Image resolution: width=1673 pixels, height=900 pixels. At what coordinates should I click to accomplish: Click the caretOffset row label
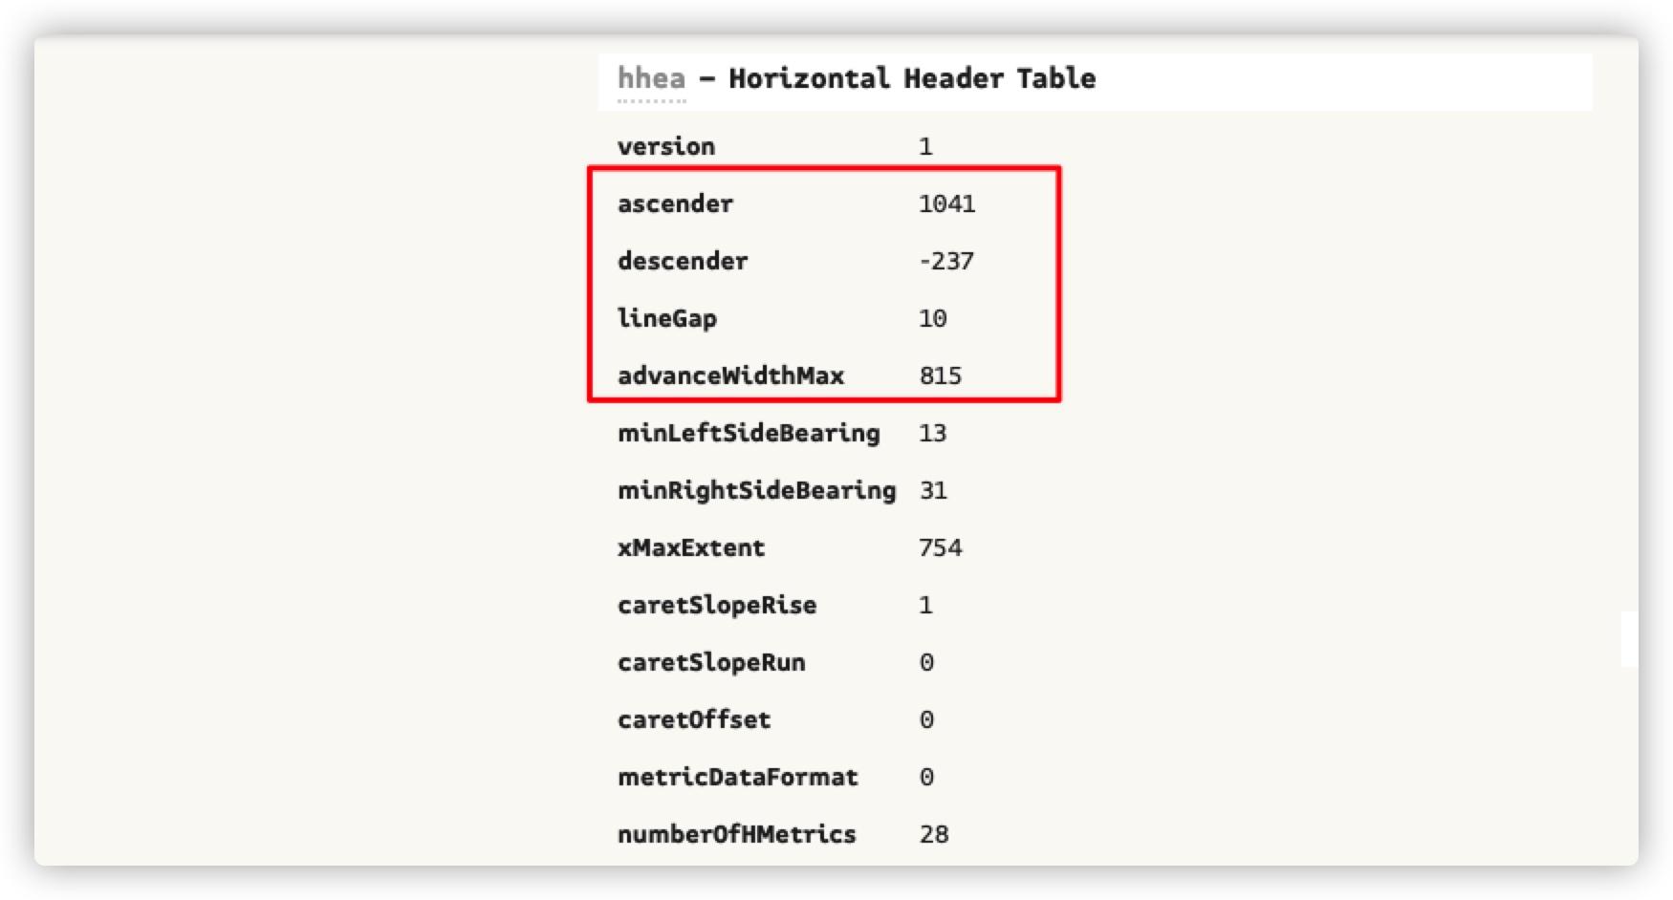pyautogui.click(x=694, y=719)
